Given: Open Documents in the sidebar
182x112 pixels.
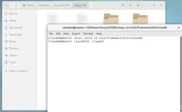Looking at the screenshot, I should coord(20,28).
